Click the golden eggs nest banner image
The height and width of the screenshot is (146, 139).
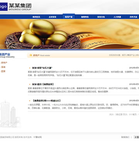point(69,34)
